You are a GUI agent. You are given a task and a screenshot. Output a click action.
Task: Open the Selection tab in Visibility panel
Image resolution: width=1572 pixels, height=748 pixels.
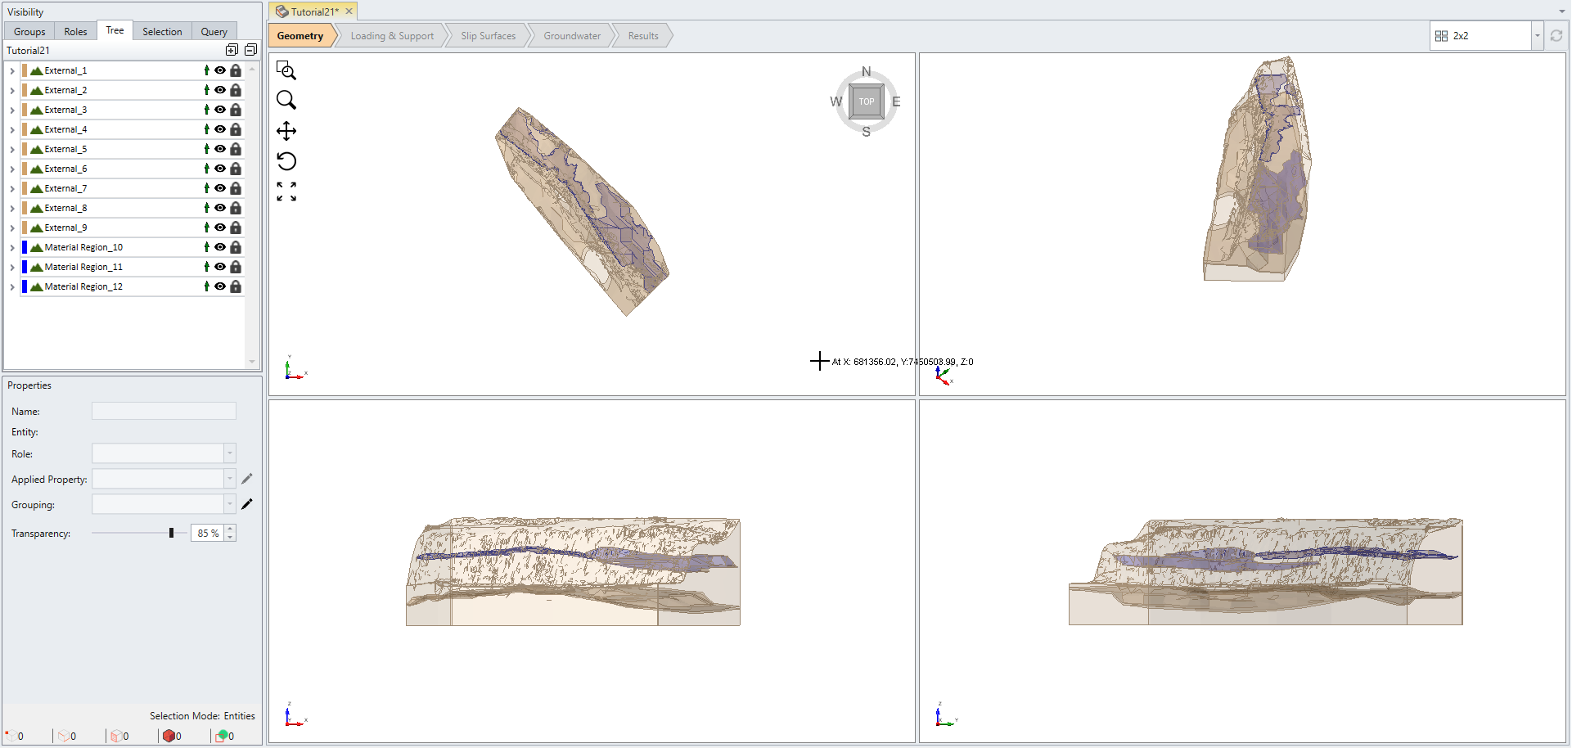pyautogui.click(x=161, y=31)
